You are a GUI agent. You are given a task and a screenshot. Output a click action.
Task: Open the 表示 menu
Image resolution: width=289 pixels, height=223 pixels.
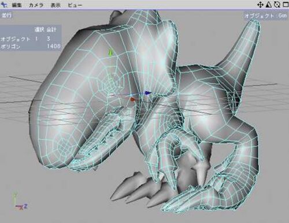(55, 5)
